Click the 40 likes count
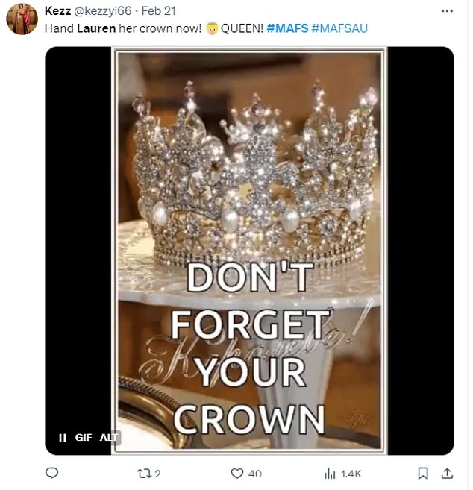 [x=255, y=474]
